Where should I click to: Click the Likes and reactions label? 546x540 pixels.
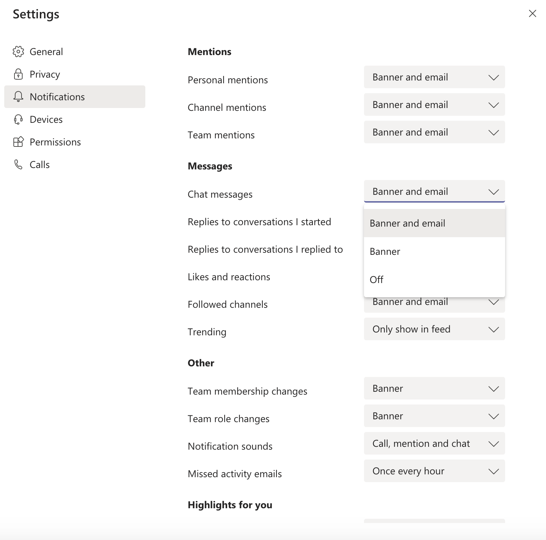click(x=229, y=277)
